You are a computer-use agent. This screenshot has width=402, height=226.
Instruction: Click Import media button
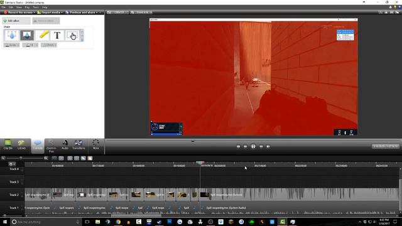[x=49, y=13]
